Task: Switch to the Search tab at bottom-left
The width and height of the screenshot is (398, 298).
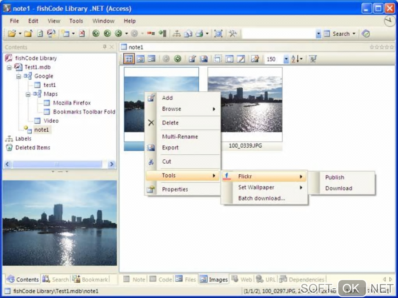Action: [x=55, y=279]
